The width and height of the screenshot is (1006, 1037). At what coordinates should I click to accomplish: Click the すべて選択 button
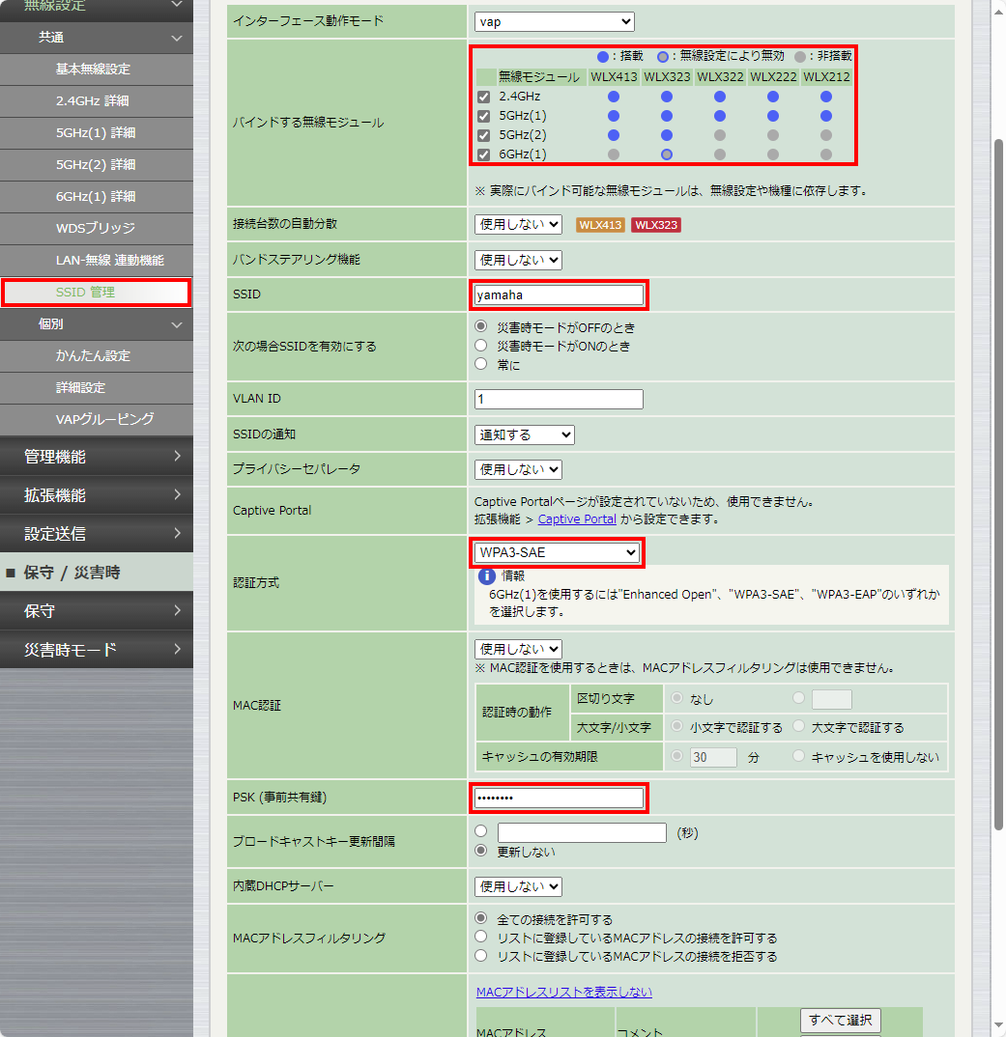point(840,1021)
